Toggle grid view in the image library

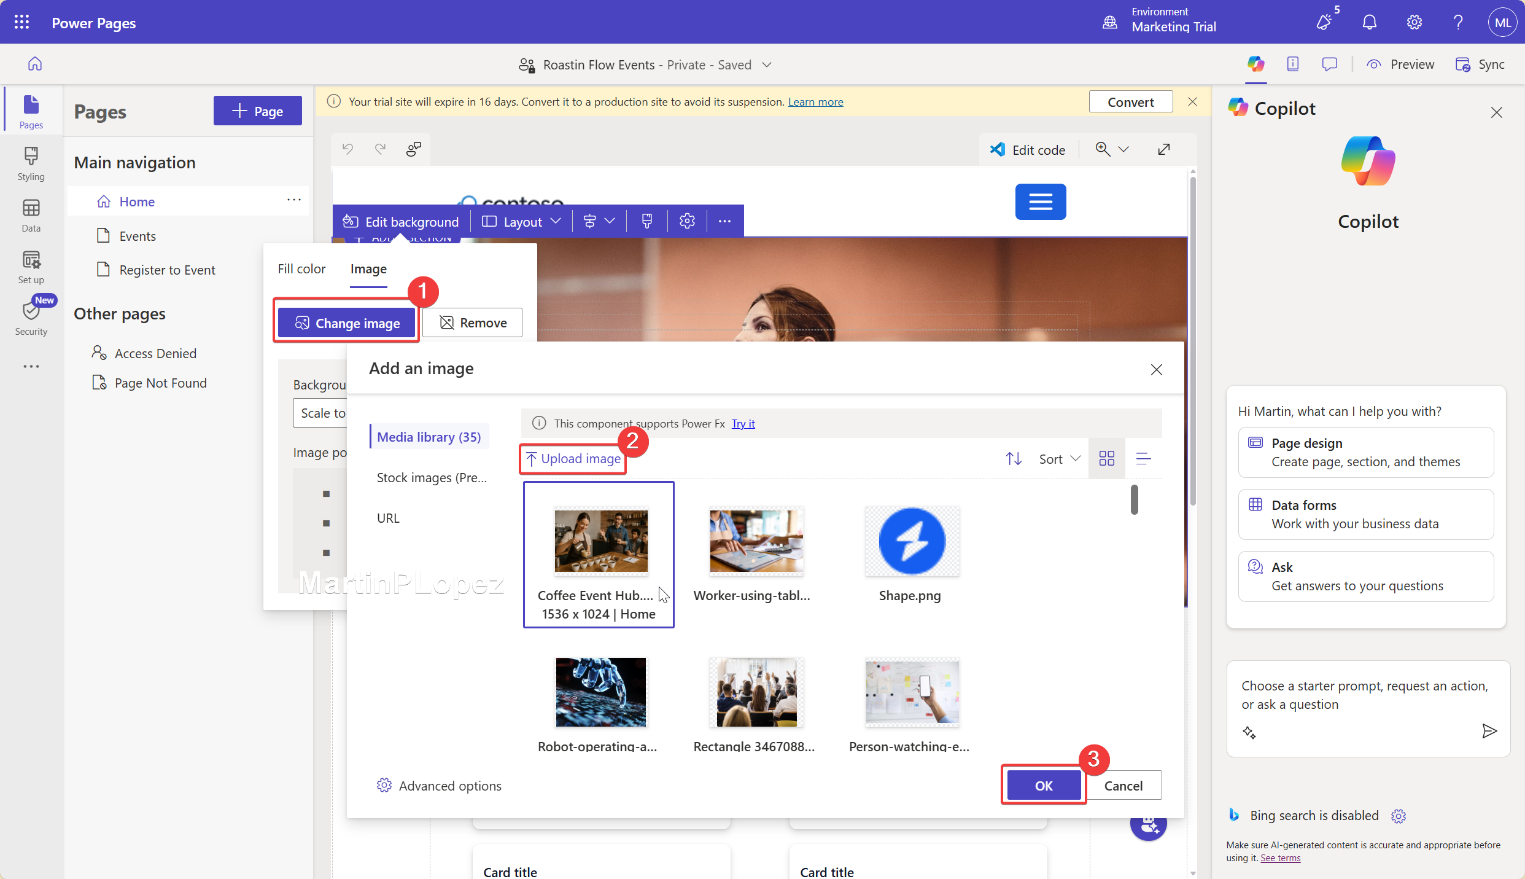tap(1106, 458)
